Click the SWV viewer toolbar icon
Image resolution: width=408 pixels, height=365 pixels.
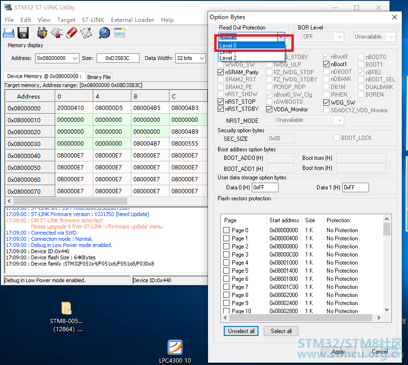[119, 33]
